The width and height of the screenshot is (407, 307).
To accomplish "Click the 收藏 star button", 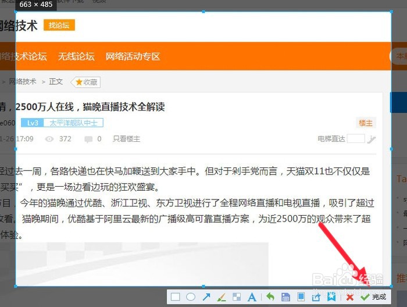I will 85,82.
